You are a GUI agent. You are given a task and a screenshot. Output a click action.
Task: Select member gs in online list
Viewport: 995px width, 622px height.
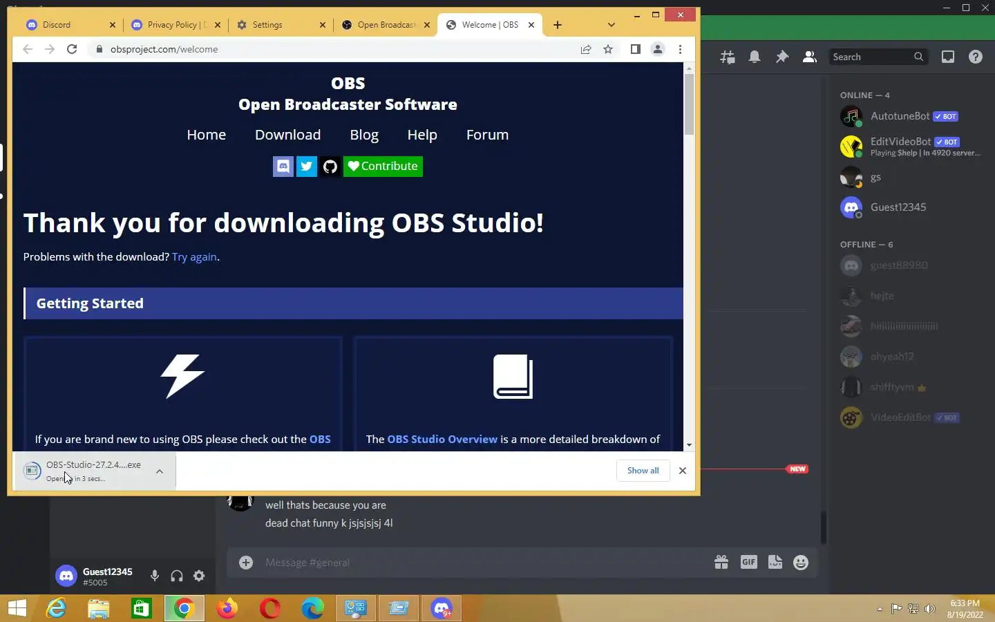911,177
